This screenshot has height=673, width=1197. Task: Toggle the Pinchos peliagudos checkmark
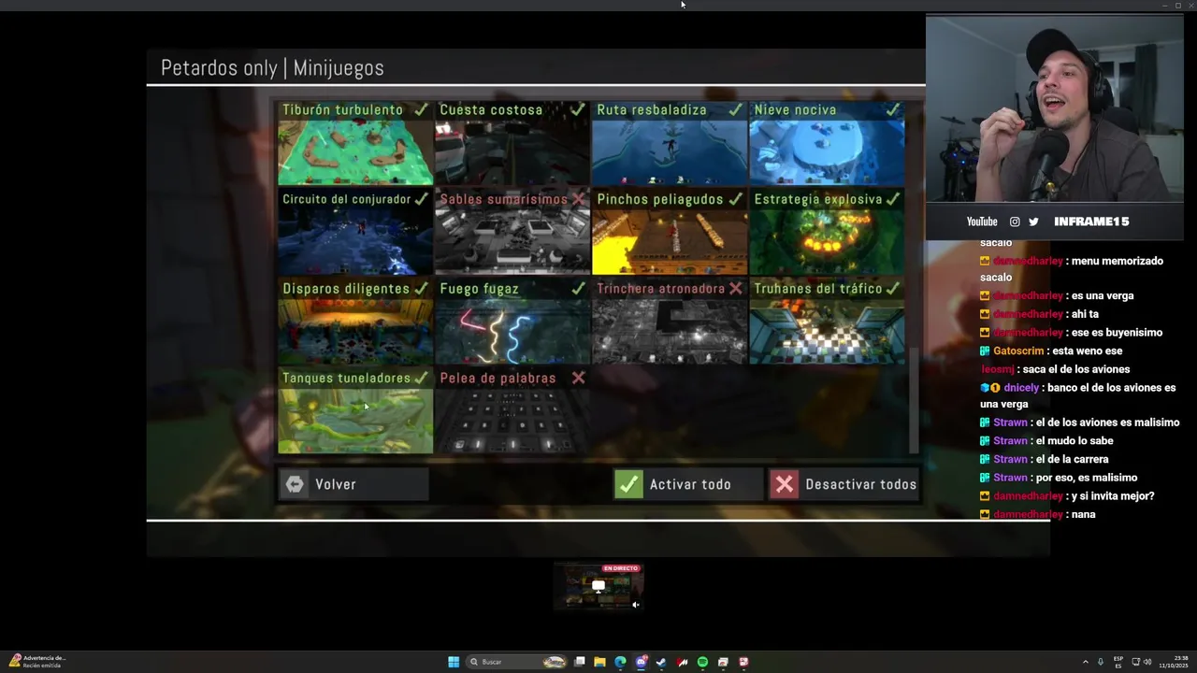736,199
